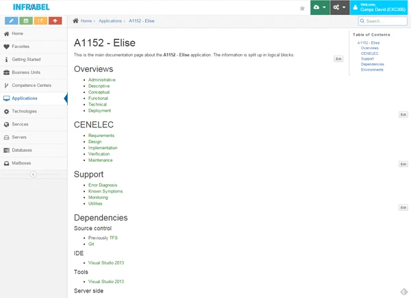Screen dimensions: 411x298
Task: Open Conceptual overview link
Action: (x=99, y=92)
